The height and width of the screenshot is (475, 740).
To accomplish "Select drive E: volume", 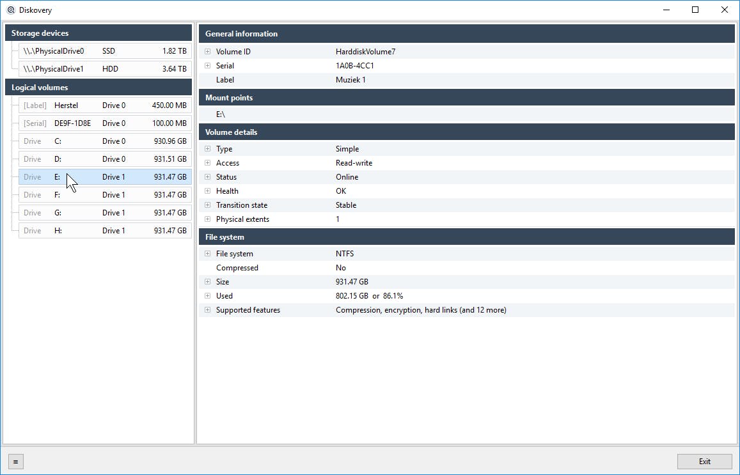I will pyautogui.click(x=105, y=177).
